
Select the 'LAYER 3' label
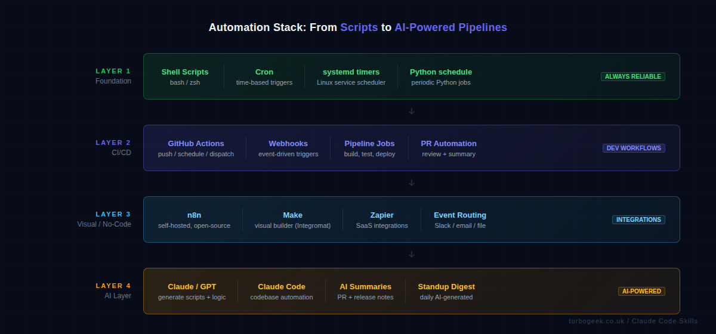coord(113,214)
